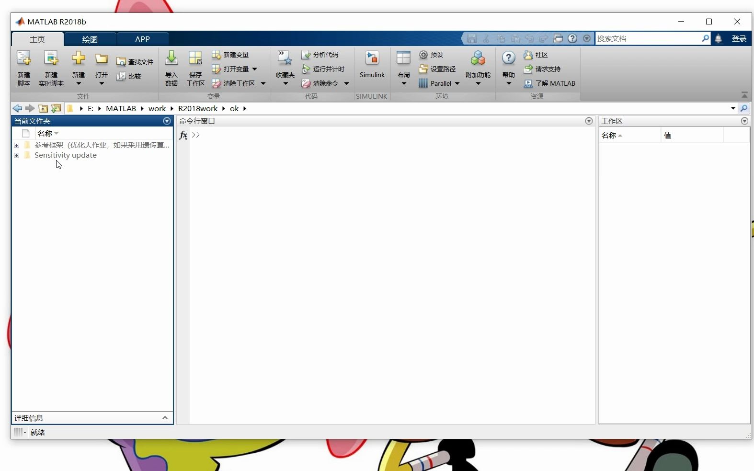754x471 pixels.
Task: Open the 新建 dropdown arrow
Action: pyautogui.click(x=79, y=84)
